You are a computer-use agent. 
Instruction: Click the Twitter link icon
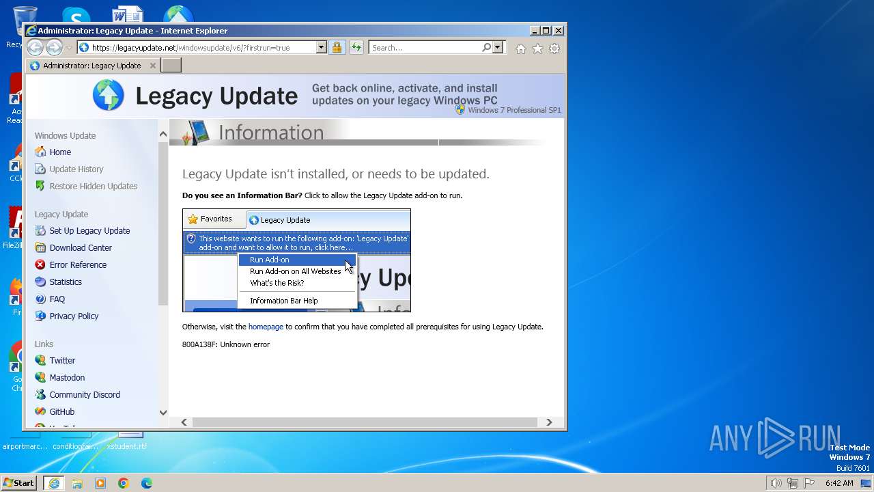[x=40, y=360]
